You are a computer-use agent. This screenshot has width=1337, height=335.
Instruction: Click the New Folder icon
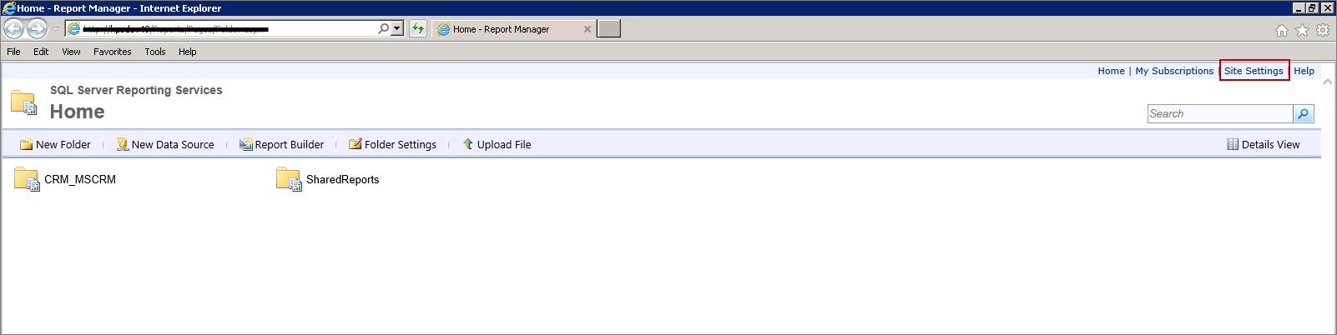tap(26, 144)
